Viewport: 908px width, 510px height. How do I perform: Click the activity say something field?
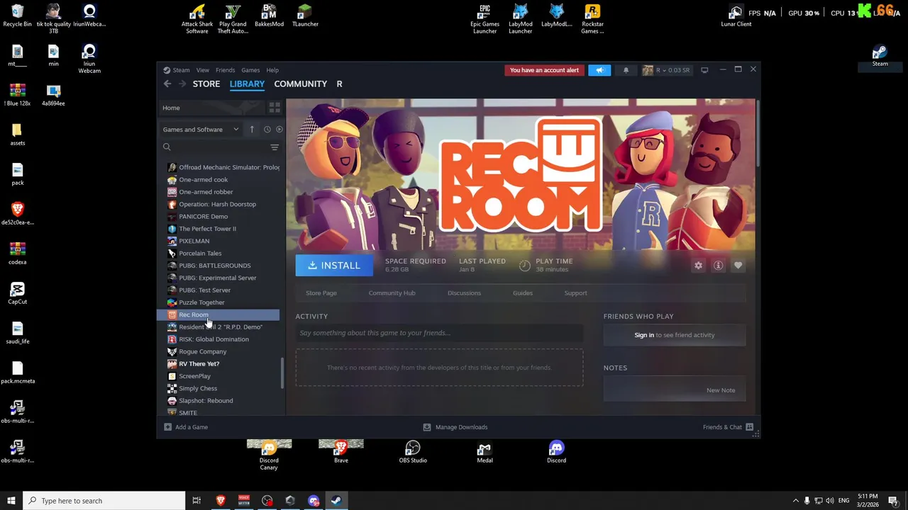click(x=439, y=333)
